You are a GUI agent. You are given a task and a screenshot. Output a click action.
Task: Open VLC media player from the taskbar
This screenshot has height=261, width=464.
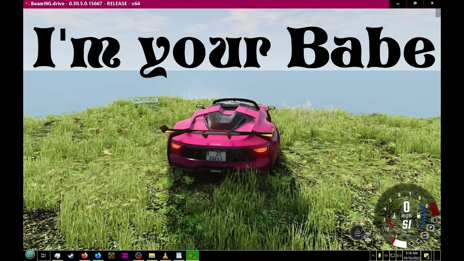pyautogui.click(x=165, y=256)
